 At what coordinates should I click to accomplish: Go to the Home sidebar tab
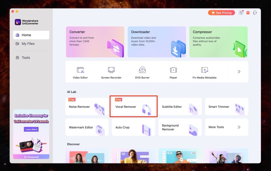click(x=31, y=35)
